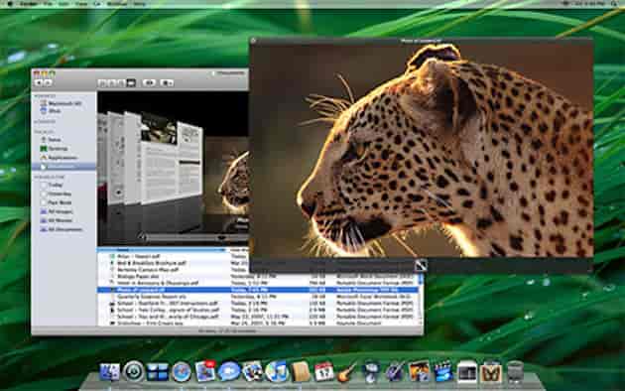The height and width of the screenshot is (391, 625).
Task: Open Safari compass from the Dock
Action: [182, 371]
